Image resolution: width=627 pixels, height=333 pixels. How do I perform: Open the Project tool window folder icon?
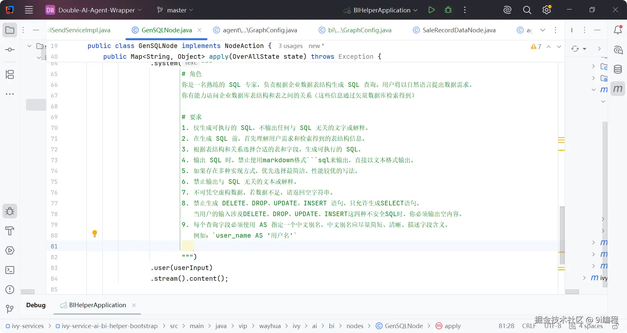coord(10,30)
